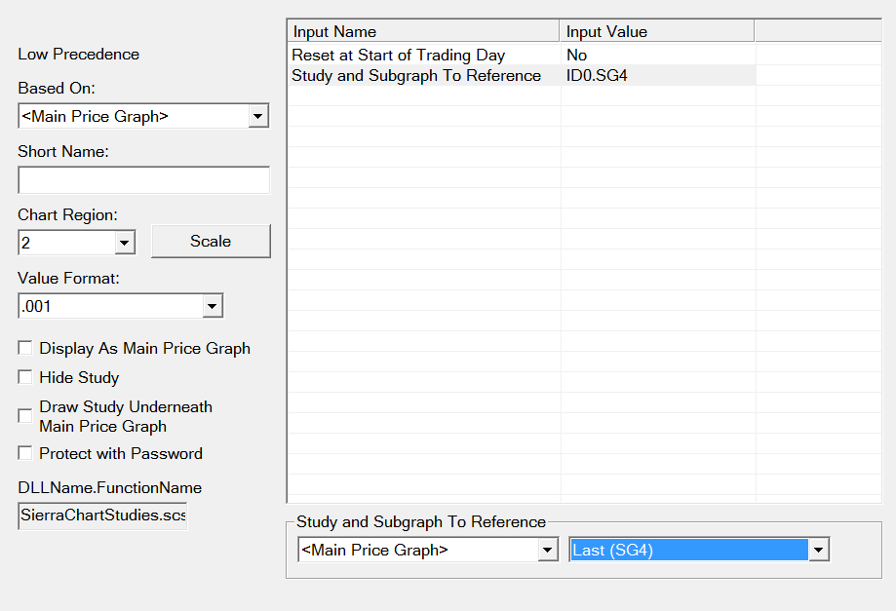This screenshot has height=611, width=896.
Task: Check the Hide Study checkbox
Action: pyautogui.click(x=25, y=377)
